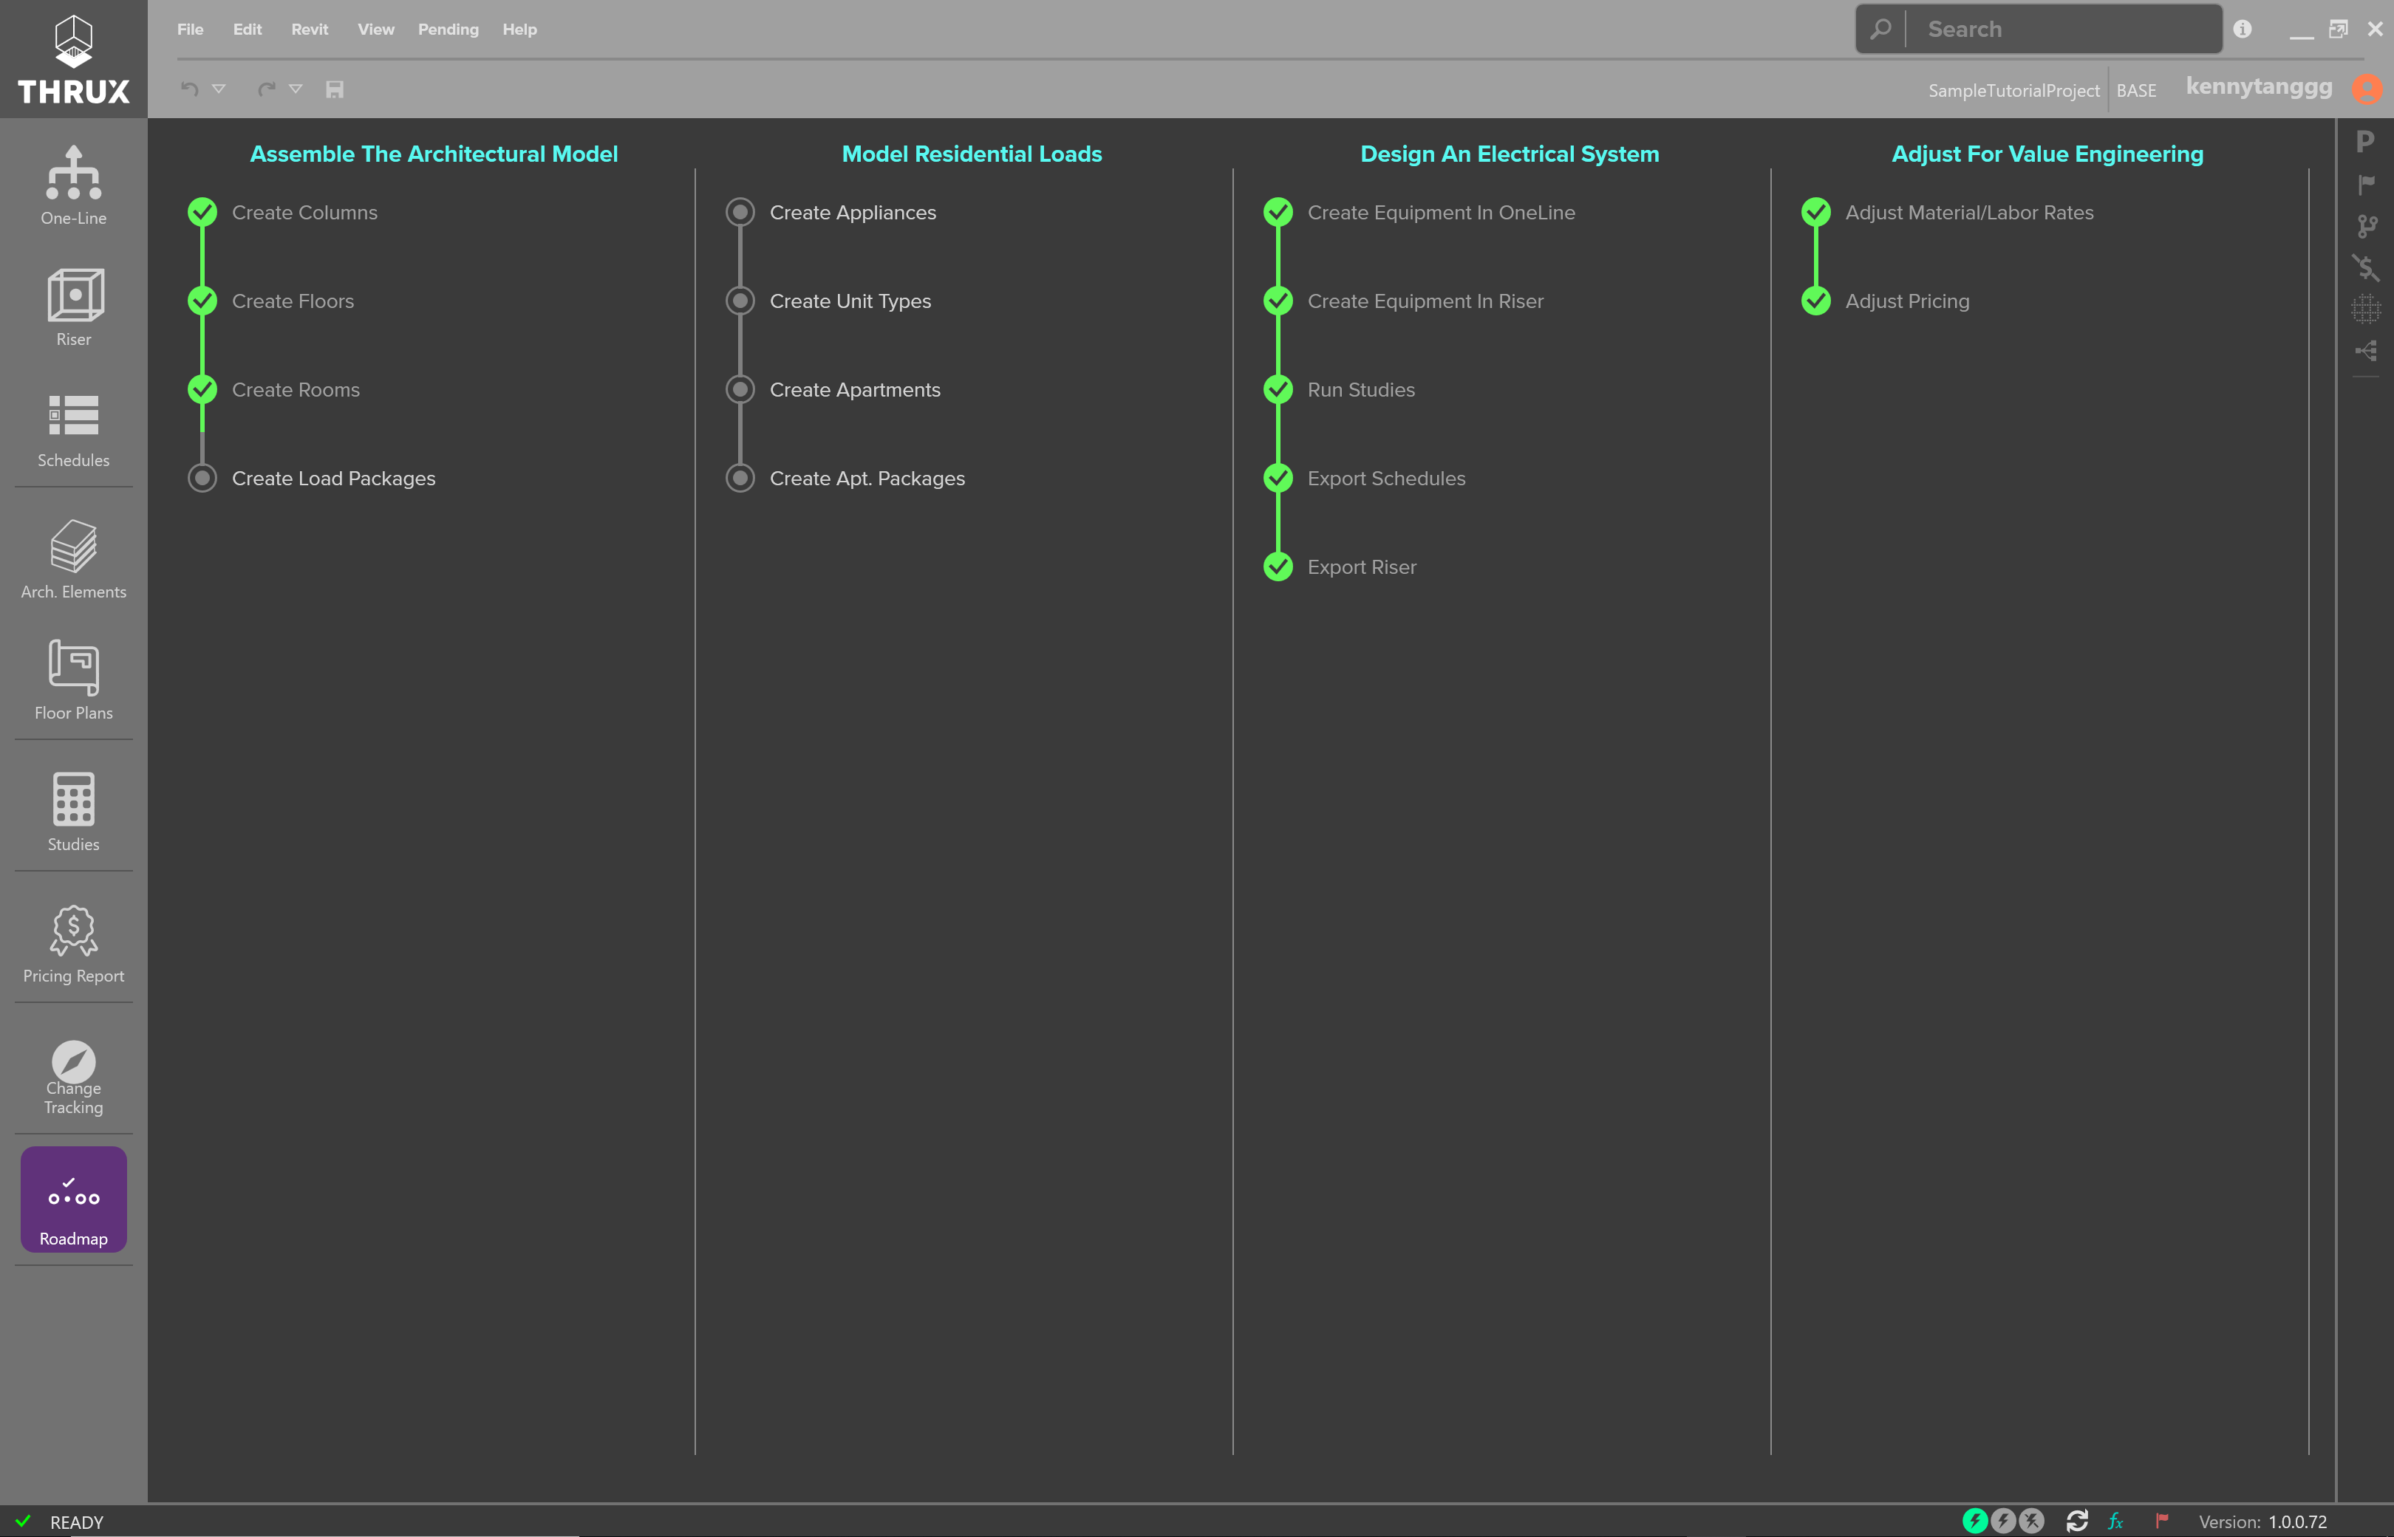Open the redo history dropdown arrow

tap(296, 89)
